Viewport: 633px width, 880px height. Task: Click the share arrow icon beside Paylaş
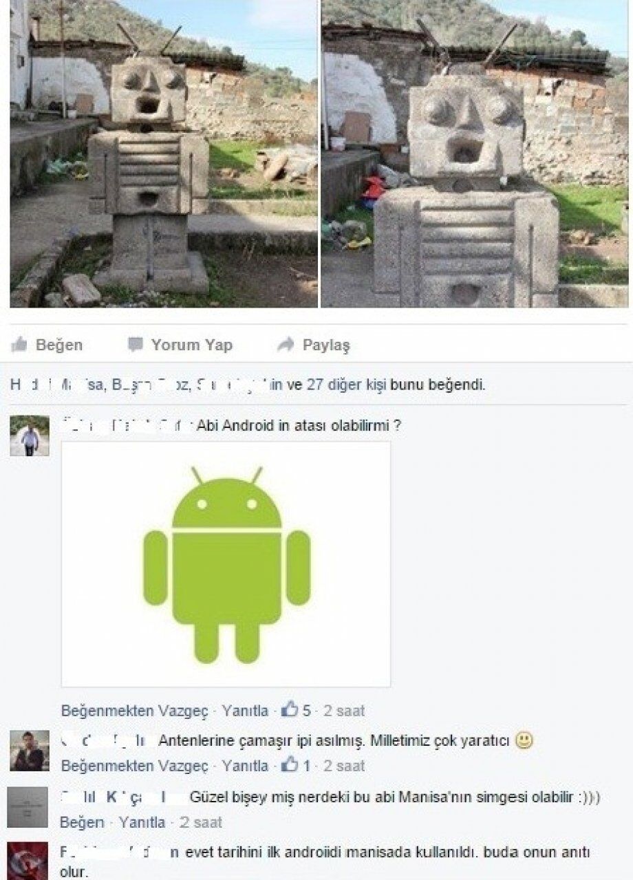(x=286, y=344)
